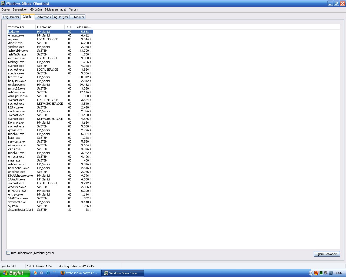346x277 pixels.
Task: Launch Internet Explorer from quick launch
Action: (48, 273)
